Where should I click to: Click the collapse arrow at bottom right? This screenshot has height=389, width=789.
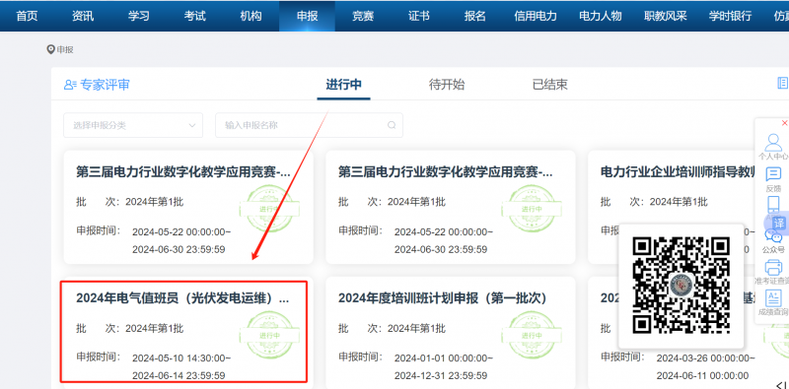pos(781,385)
